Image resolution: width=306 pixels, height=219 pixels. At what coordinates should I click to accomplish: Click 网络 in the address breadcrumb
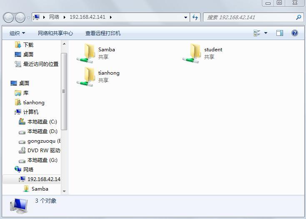54,17
